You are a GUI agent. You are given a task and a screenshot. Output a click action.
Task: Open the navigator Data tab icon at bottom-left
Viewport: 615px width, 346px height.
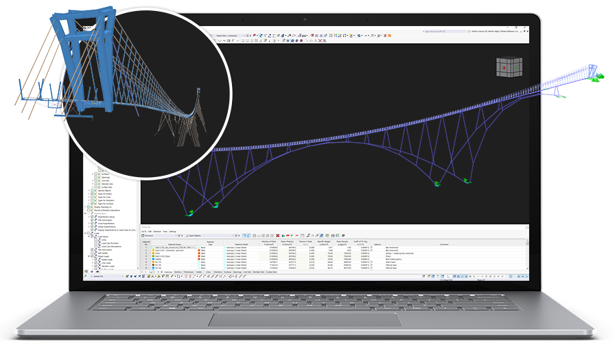point(86,271)
